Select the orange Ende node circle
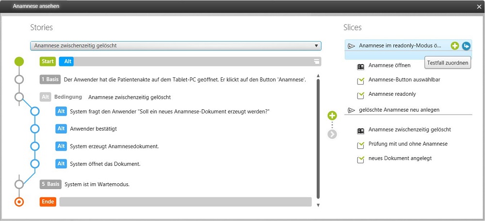 [x=19, y=202]
